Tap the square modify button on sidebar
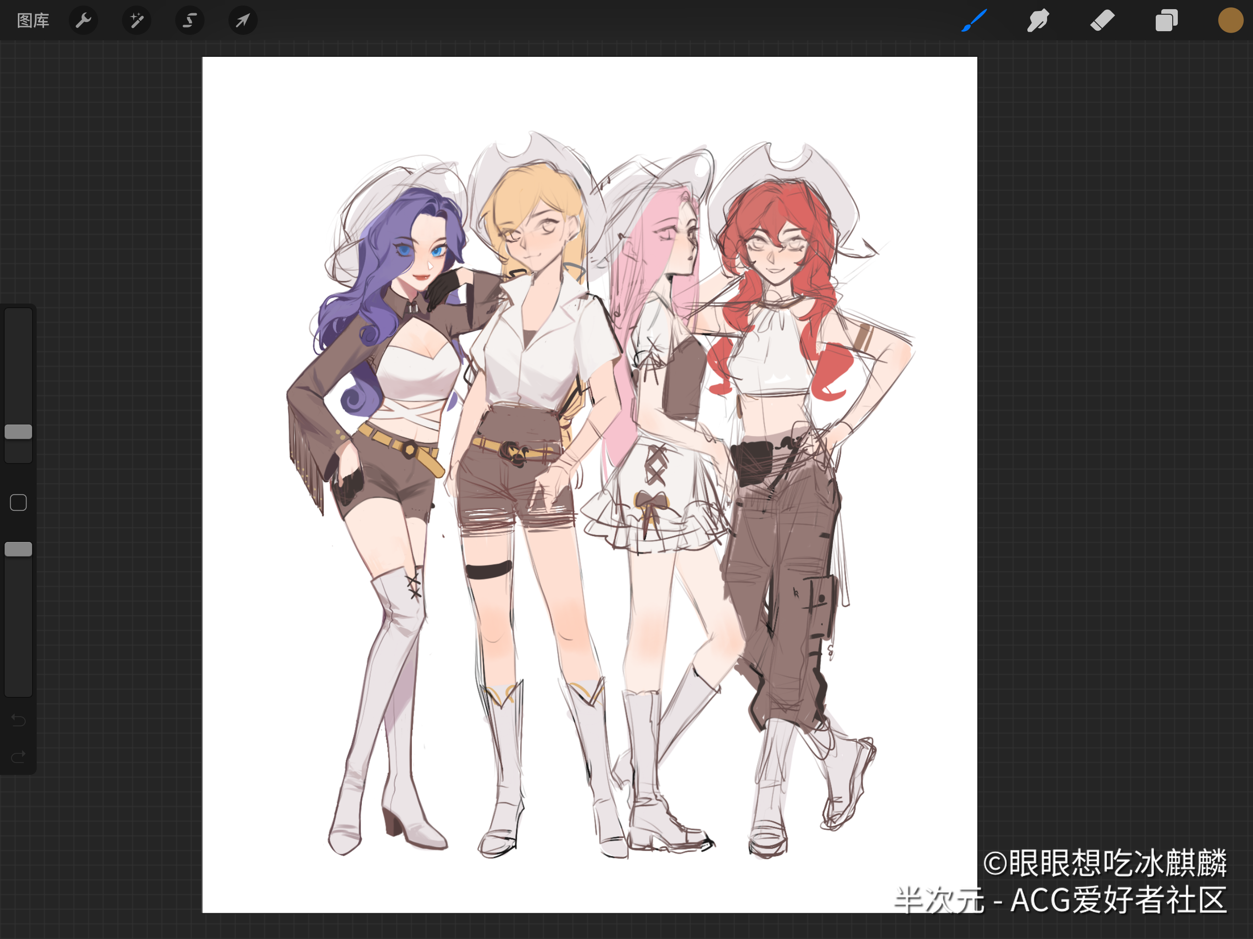 click(x=18, y=503)
